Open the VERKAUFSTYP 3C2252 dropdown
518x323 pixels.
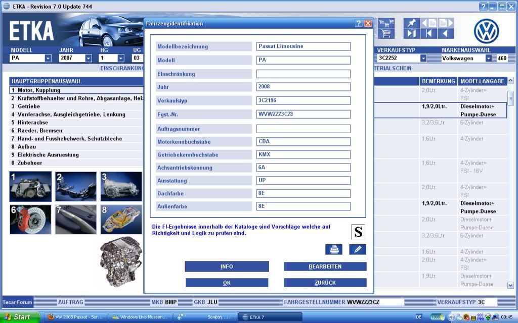[x=423, y=59]
